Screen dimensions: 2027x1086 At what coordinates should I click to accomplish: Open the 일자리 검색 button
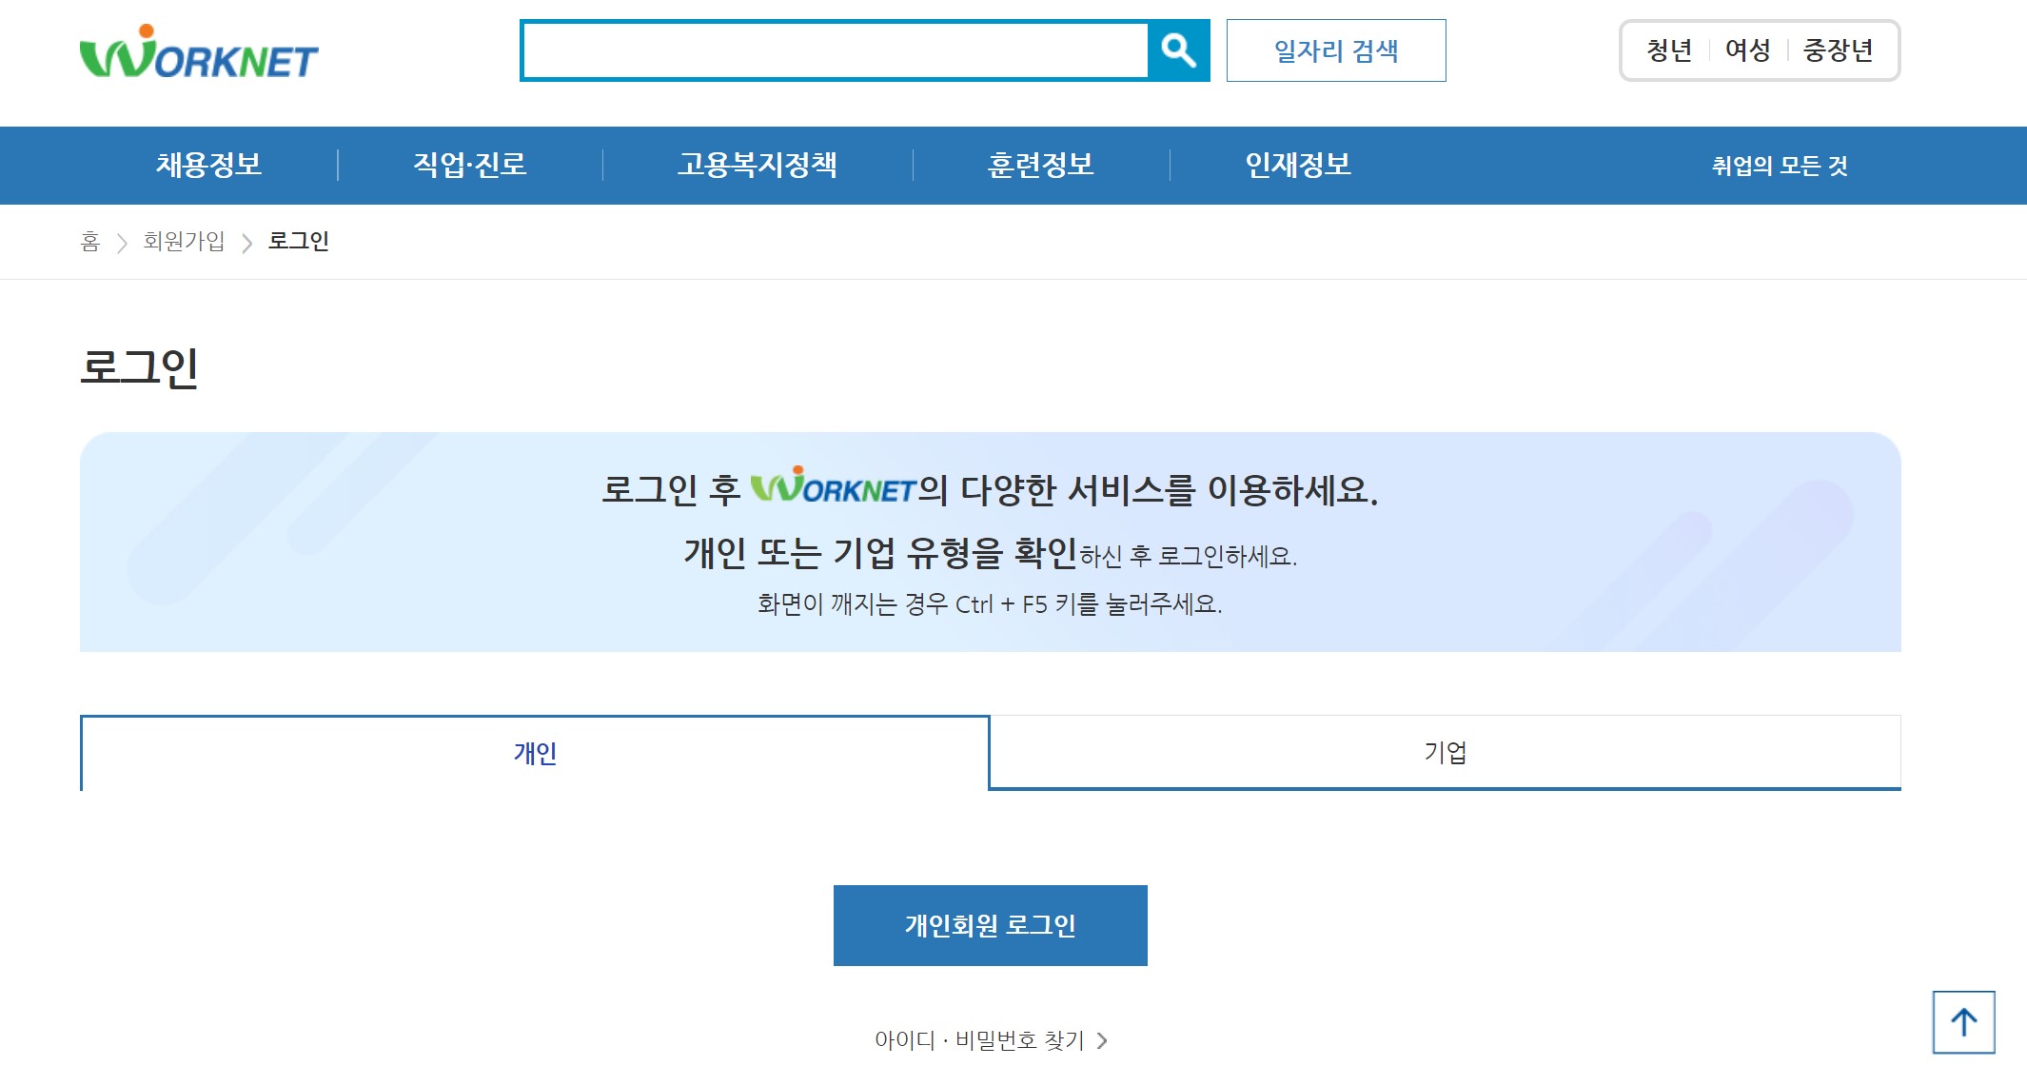point(1335,50)
